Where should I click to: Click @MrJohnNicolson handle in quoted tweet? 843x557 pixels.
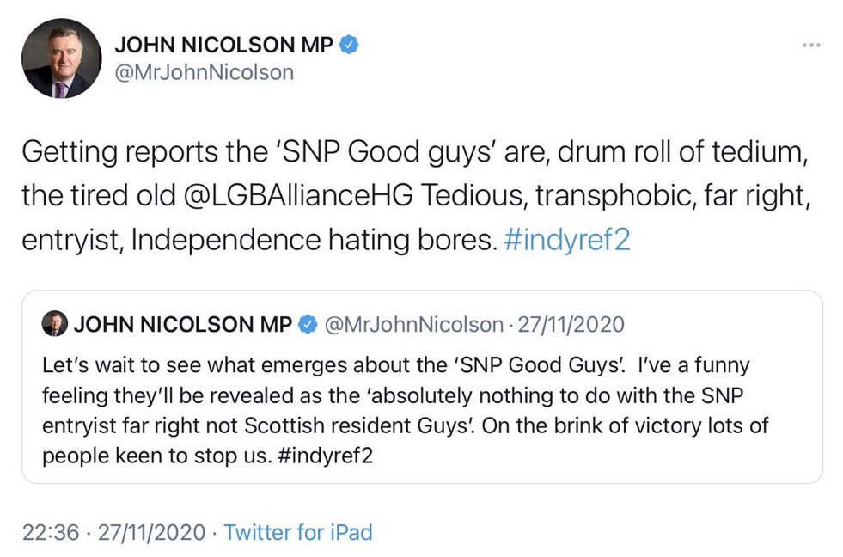(x=412, y=324)
